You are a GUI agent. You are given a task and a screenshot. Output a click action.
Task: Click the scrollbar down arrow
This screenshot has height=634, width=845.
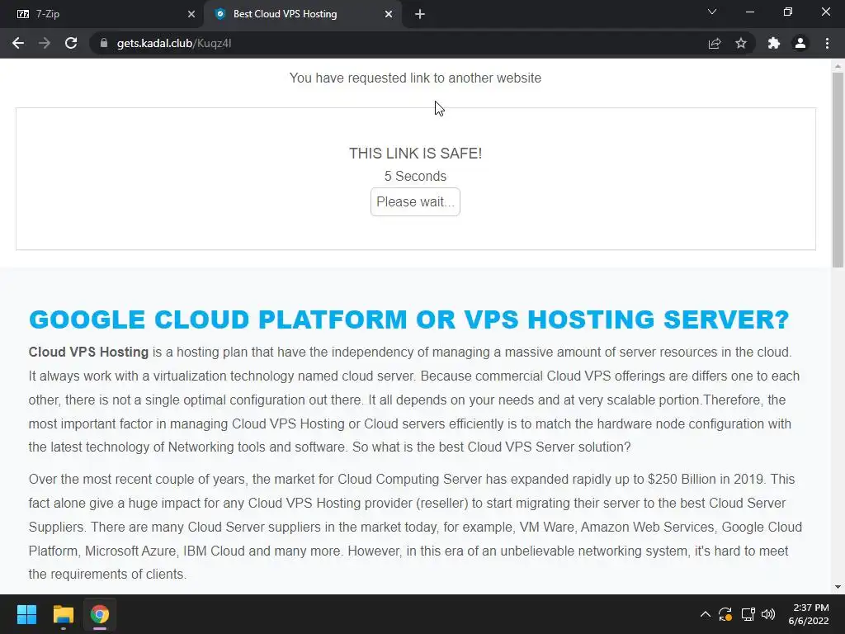(x=838, y=587)
